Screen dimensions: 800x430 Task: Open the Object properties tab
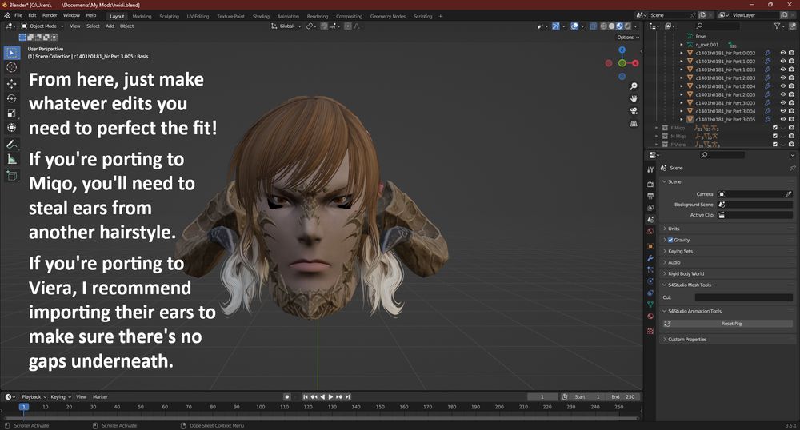coord(650,246)
